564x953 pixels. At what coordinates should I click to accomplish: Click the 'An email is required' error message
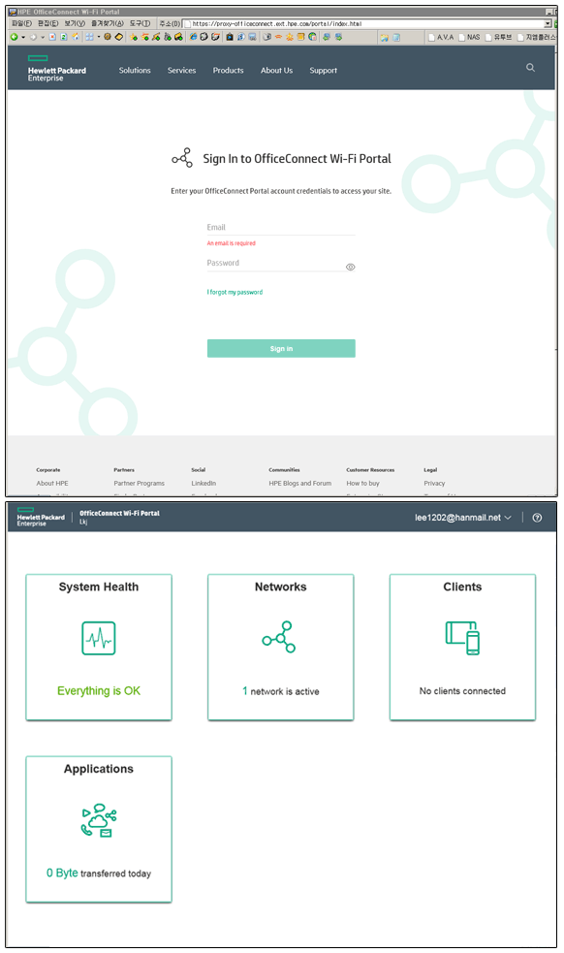[231, 243]
